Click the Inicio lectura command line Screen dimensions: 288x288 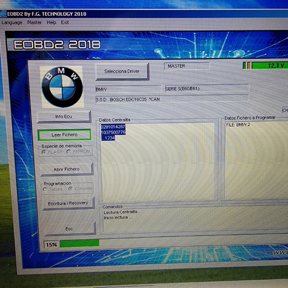pos(118,218)
